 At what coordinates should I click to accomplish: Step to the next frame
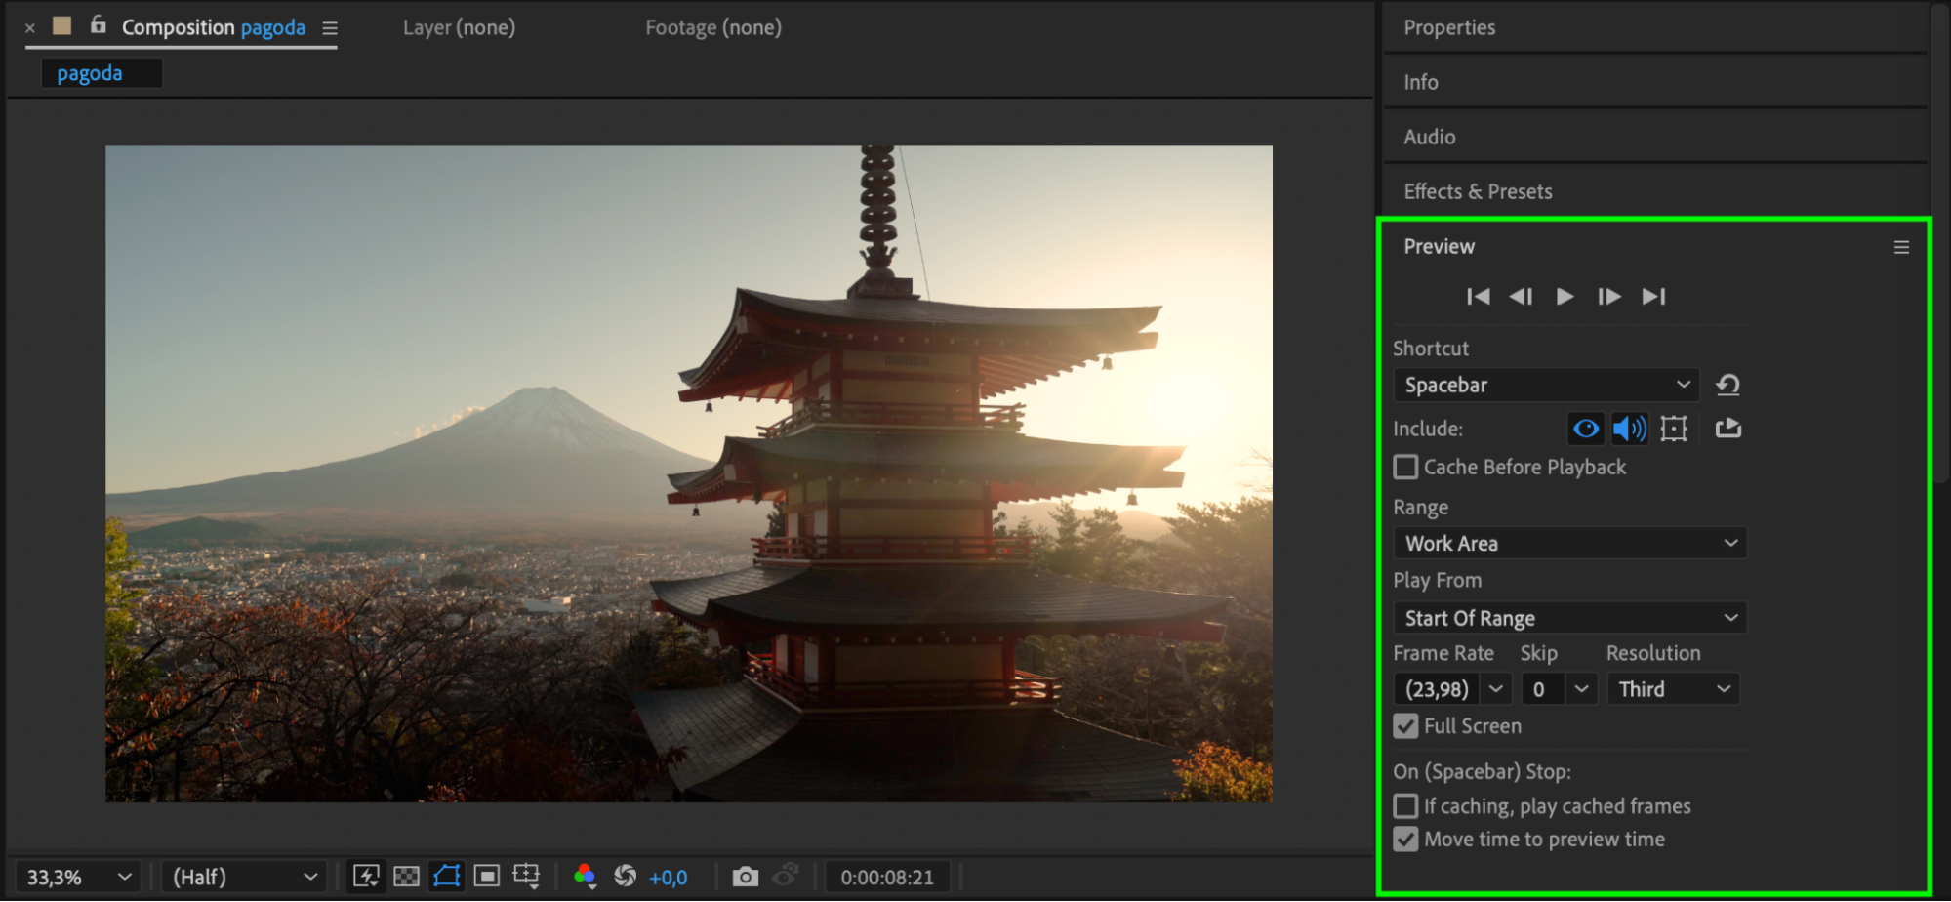tap(1608, 297)
